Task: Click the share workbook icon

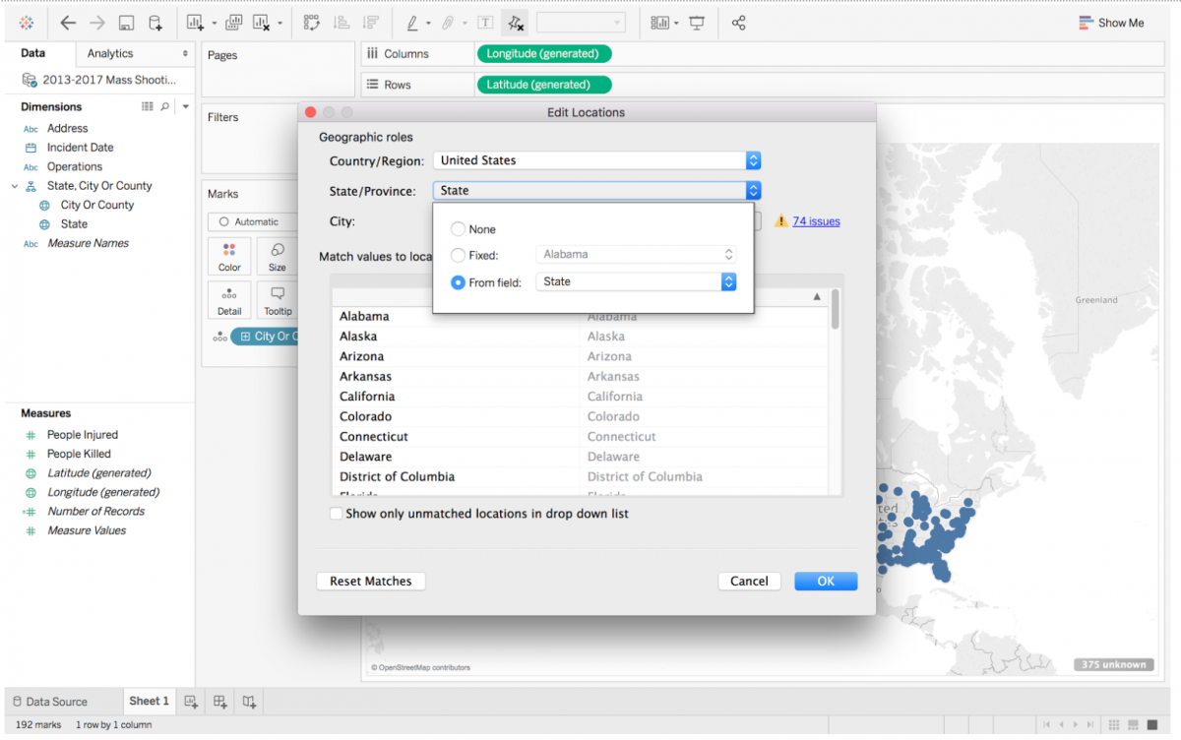Action: (x=739, y=22)
